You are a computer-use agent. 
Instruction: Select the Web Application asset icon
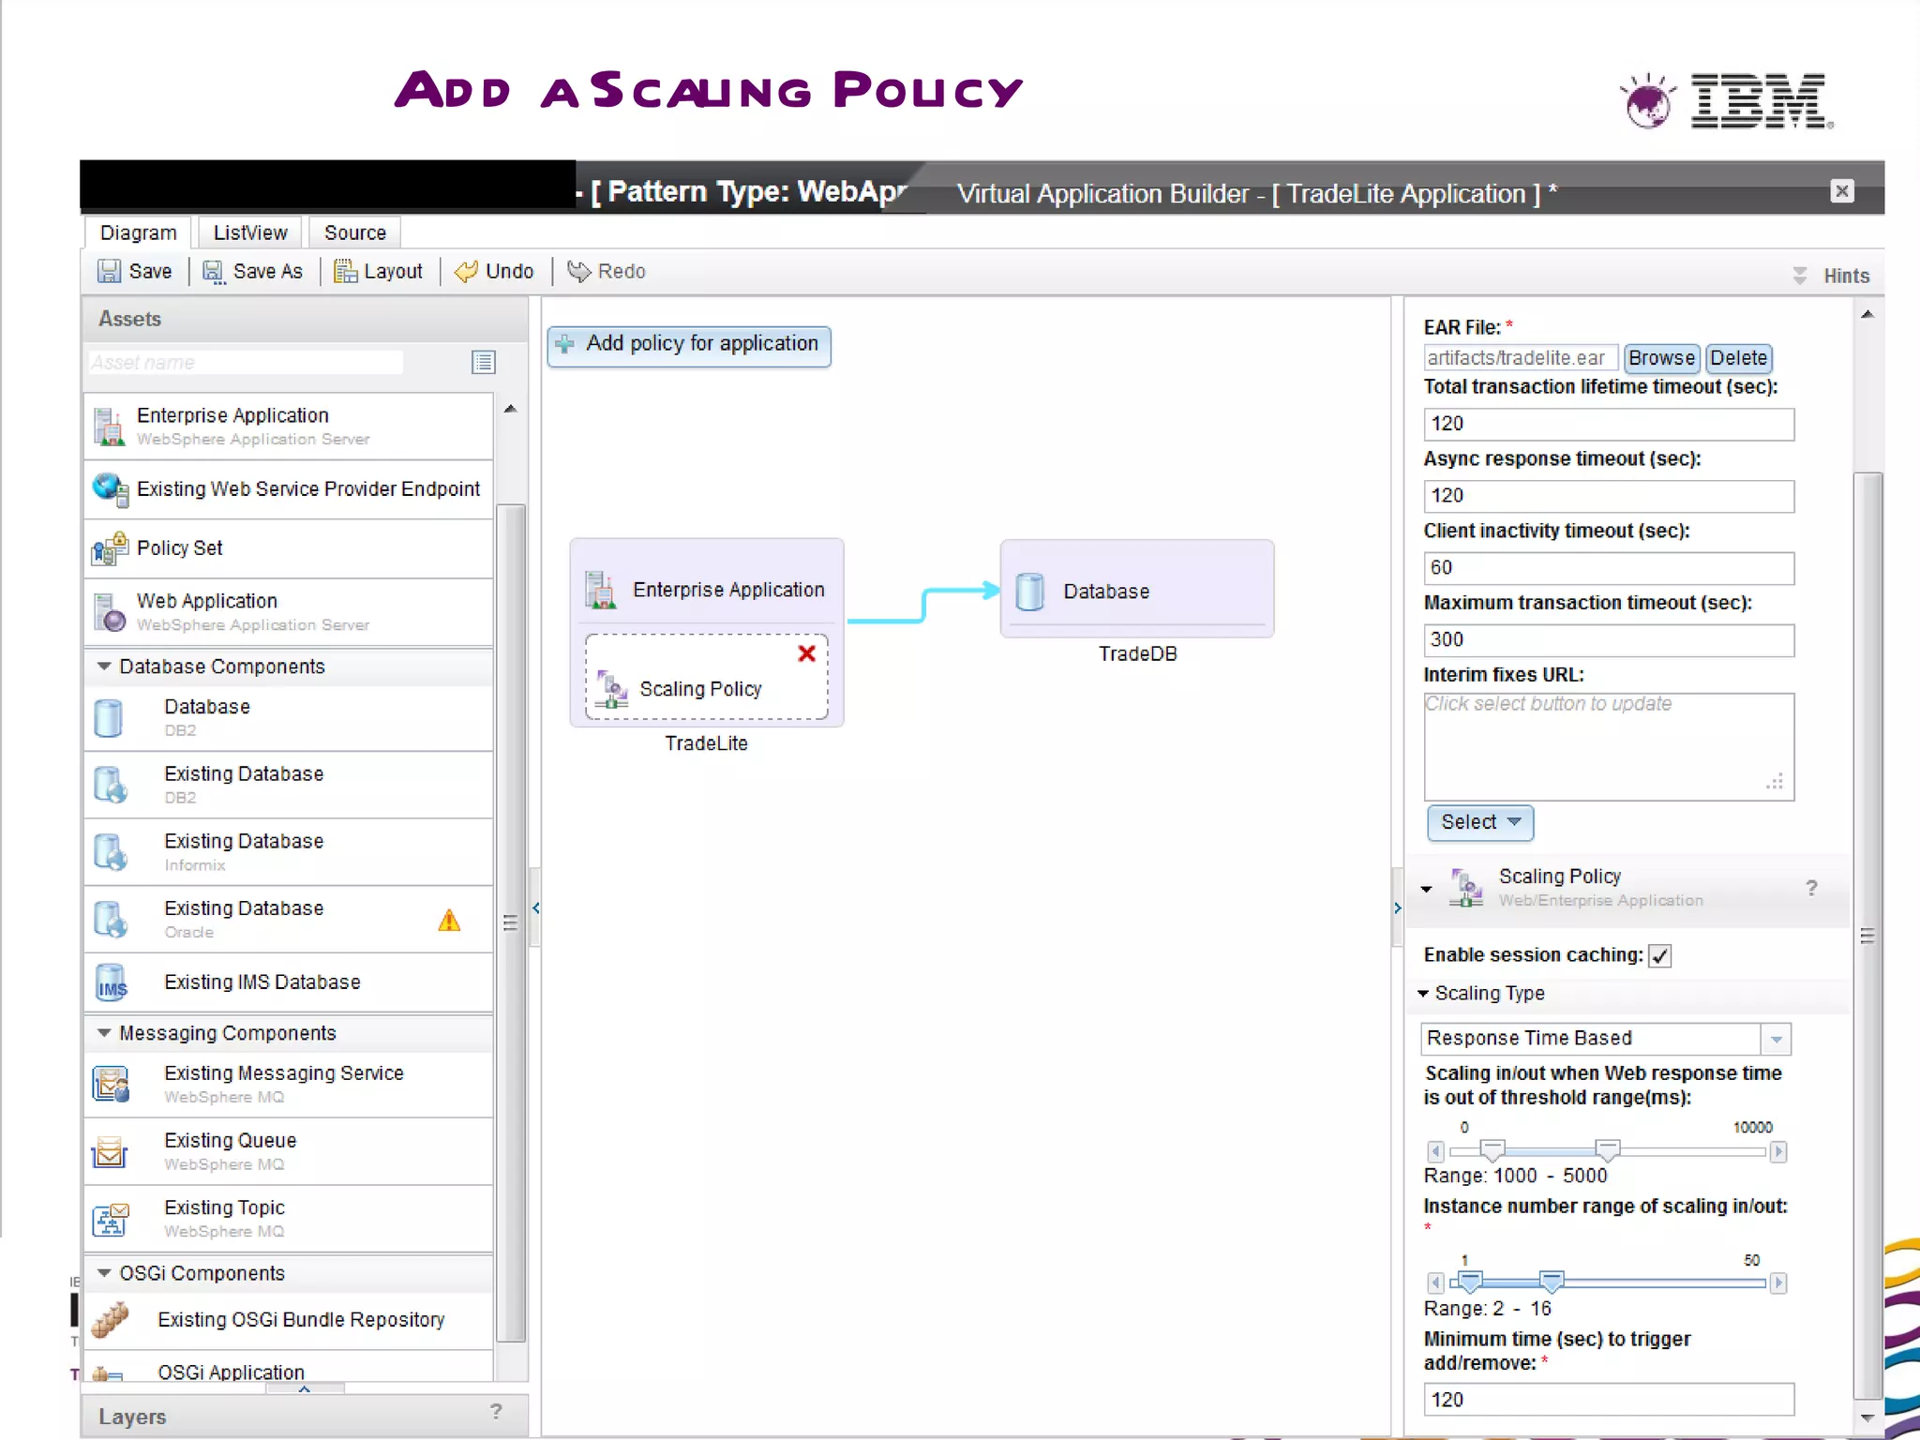pyautogui.click(x=110, y=612)
